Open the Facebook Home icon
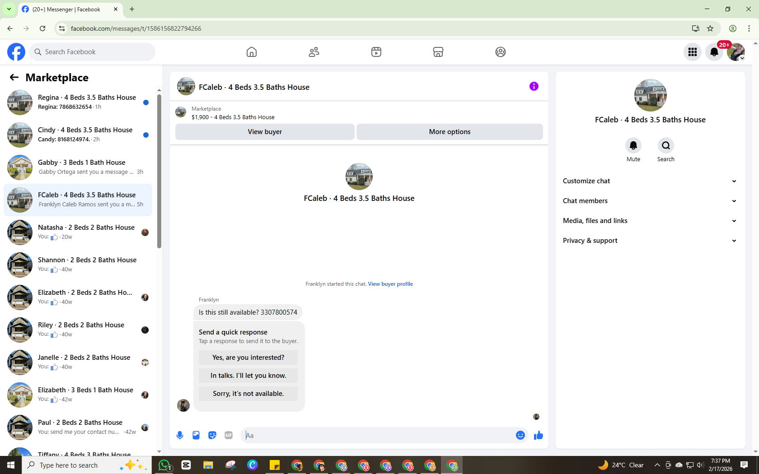 (252, 52)
